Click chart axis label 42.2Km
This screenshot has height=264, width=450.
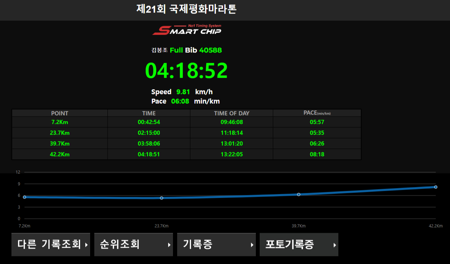click(436, 226)
